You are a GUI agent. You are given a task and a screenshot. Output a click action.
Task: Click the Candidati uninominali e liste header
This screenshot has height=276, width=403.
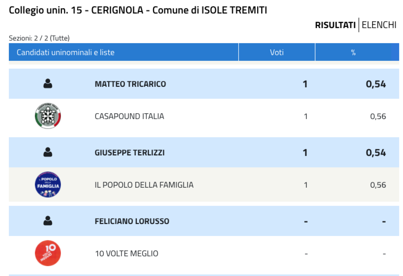(65, 52)
